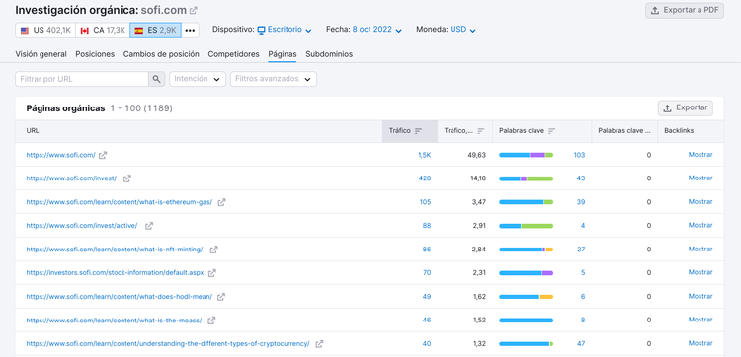This screenshot has height=357, width=741.
Task: Open the understanding-the-different-types-of-cryptocurrency link
Action: (x=168, y=344)
